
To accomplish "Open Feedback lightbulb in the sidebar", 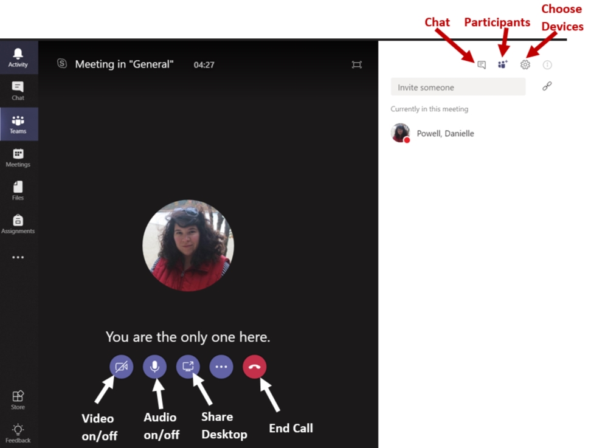I will point(18,433).
